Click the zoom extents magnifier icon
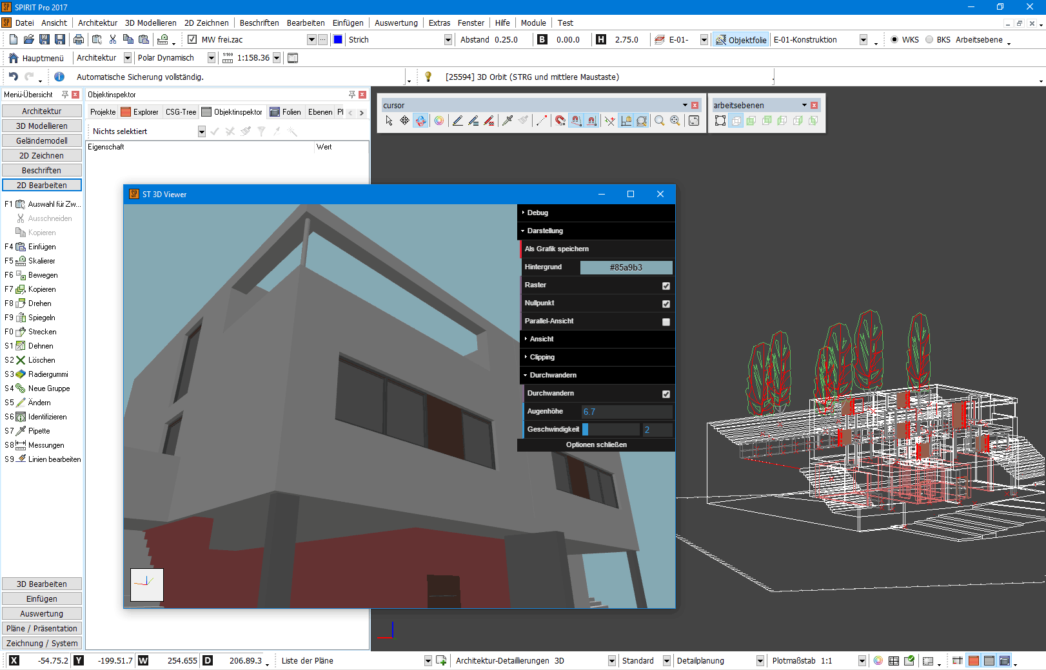1046x670 pixels. click(x=675, y=120)
